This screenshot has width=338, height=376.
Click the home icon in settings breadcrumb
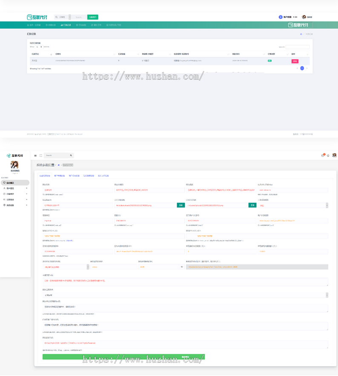59,165
